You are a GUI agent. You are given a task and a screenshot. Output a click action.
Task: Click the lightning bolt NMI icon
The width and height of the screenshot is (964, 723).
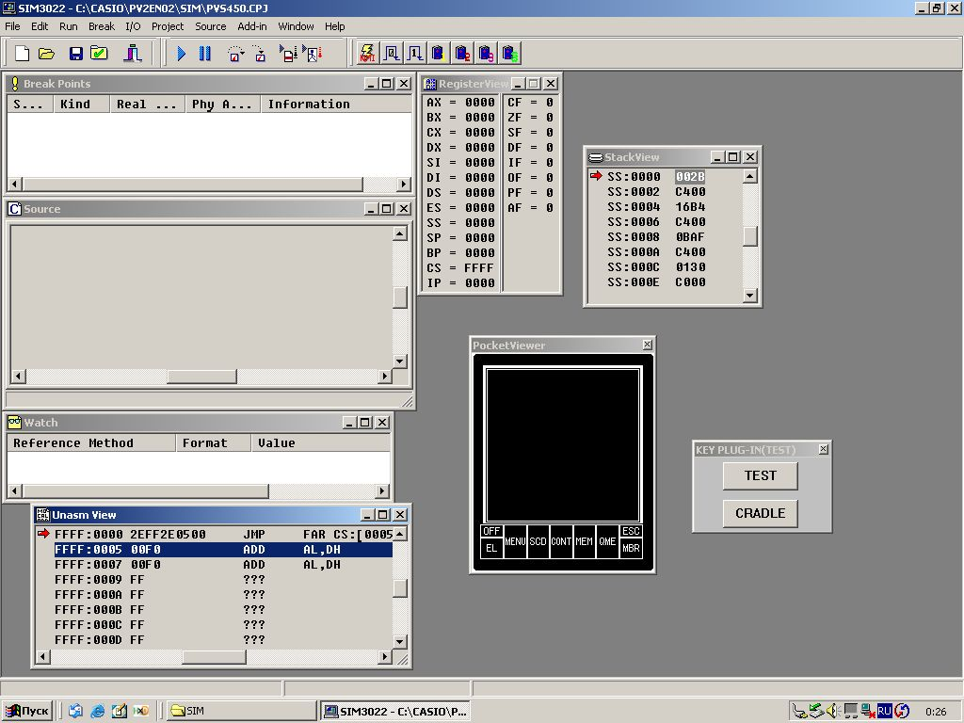[x=367, y=54]
